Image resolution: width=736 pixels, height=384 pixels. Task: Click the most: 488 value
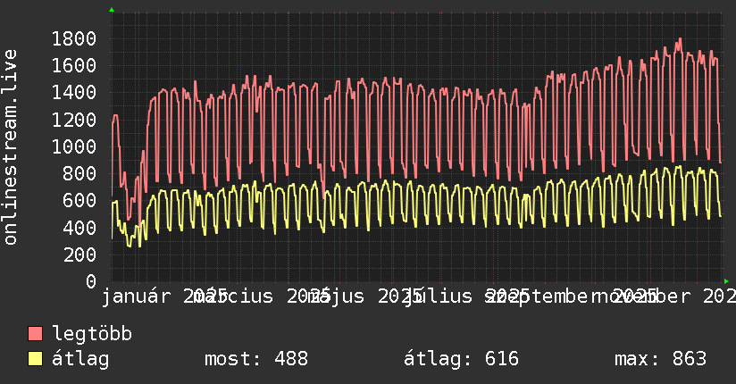(x=256, y=359)
